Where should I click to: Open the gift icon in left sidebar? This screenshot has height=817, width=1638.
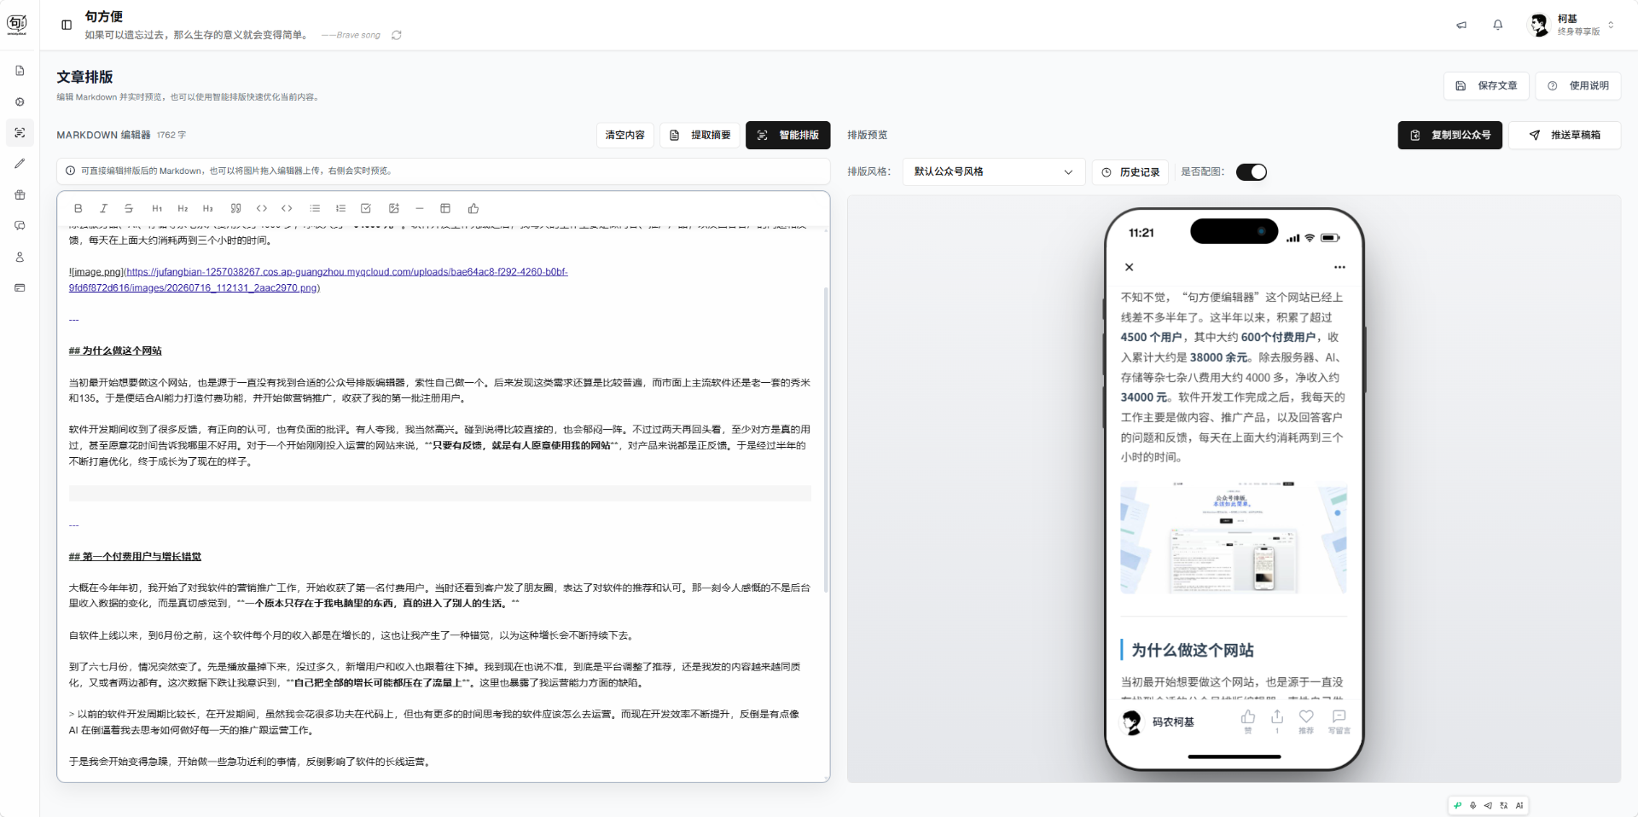(20, 194)
